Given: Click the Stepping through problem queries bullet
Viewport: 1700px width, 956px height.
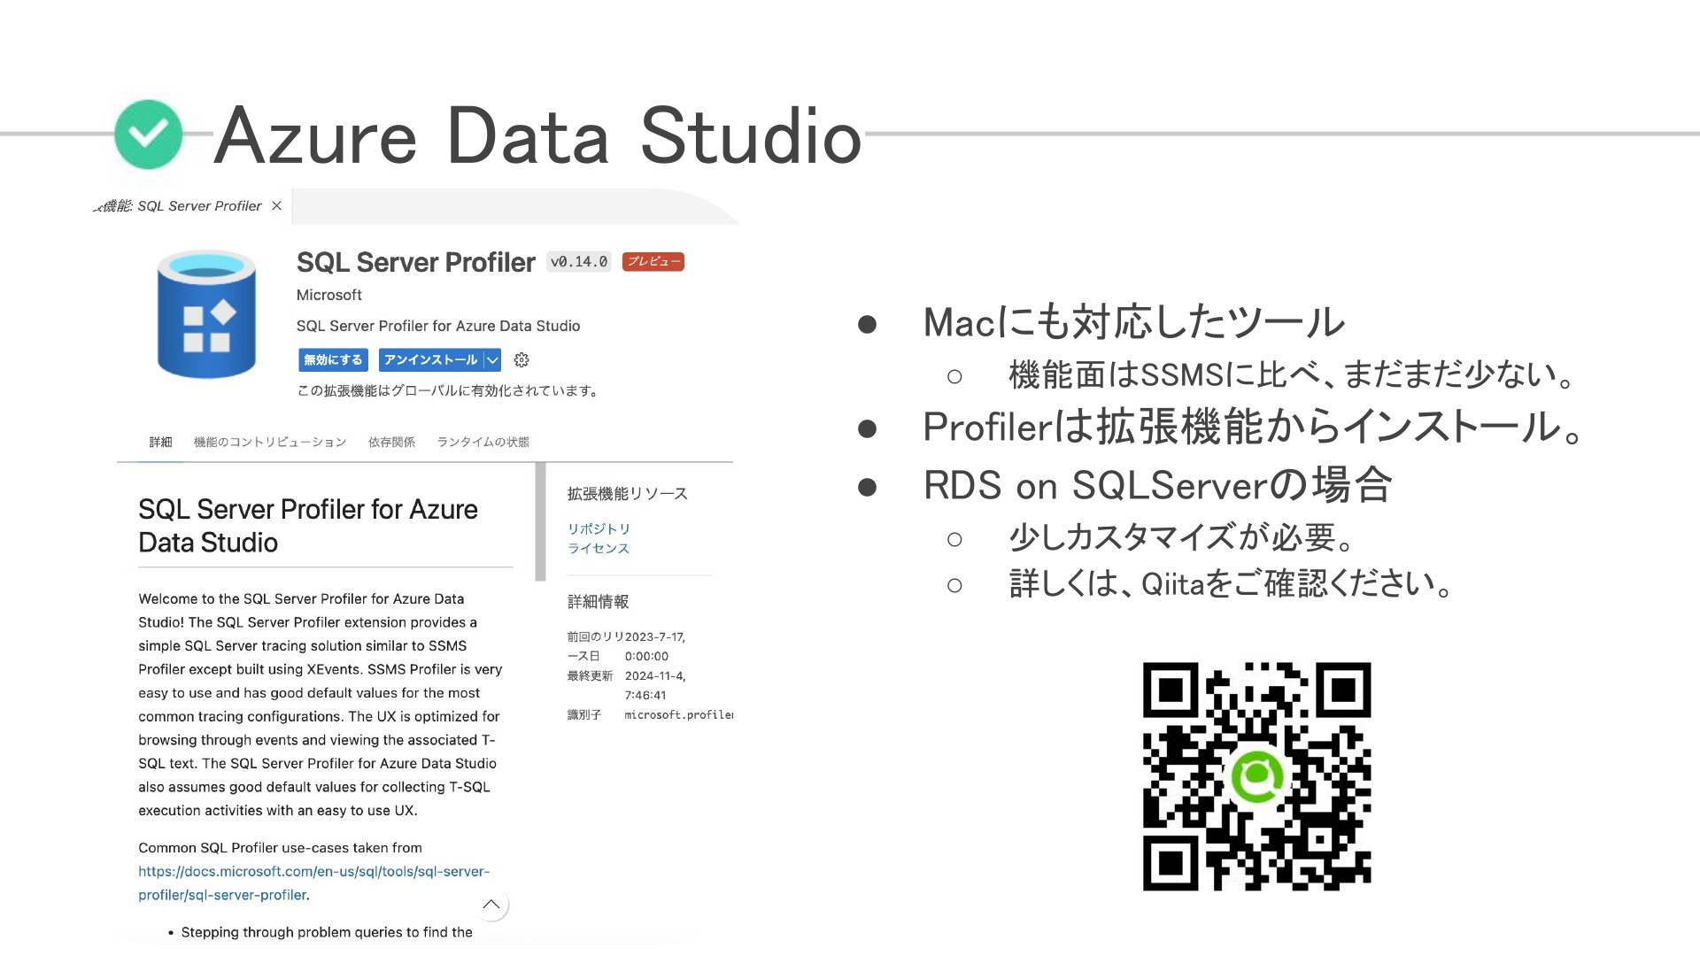Looking at the screenshot, I should (327, 932).
